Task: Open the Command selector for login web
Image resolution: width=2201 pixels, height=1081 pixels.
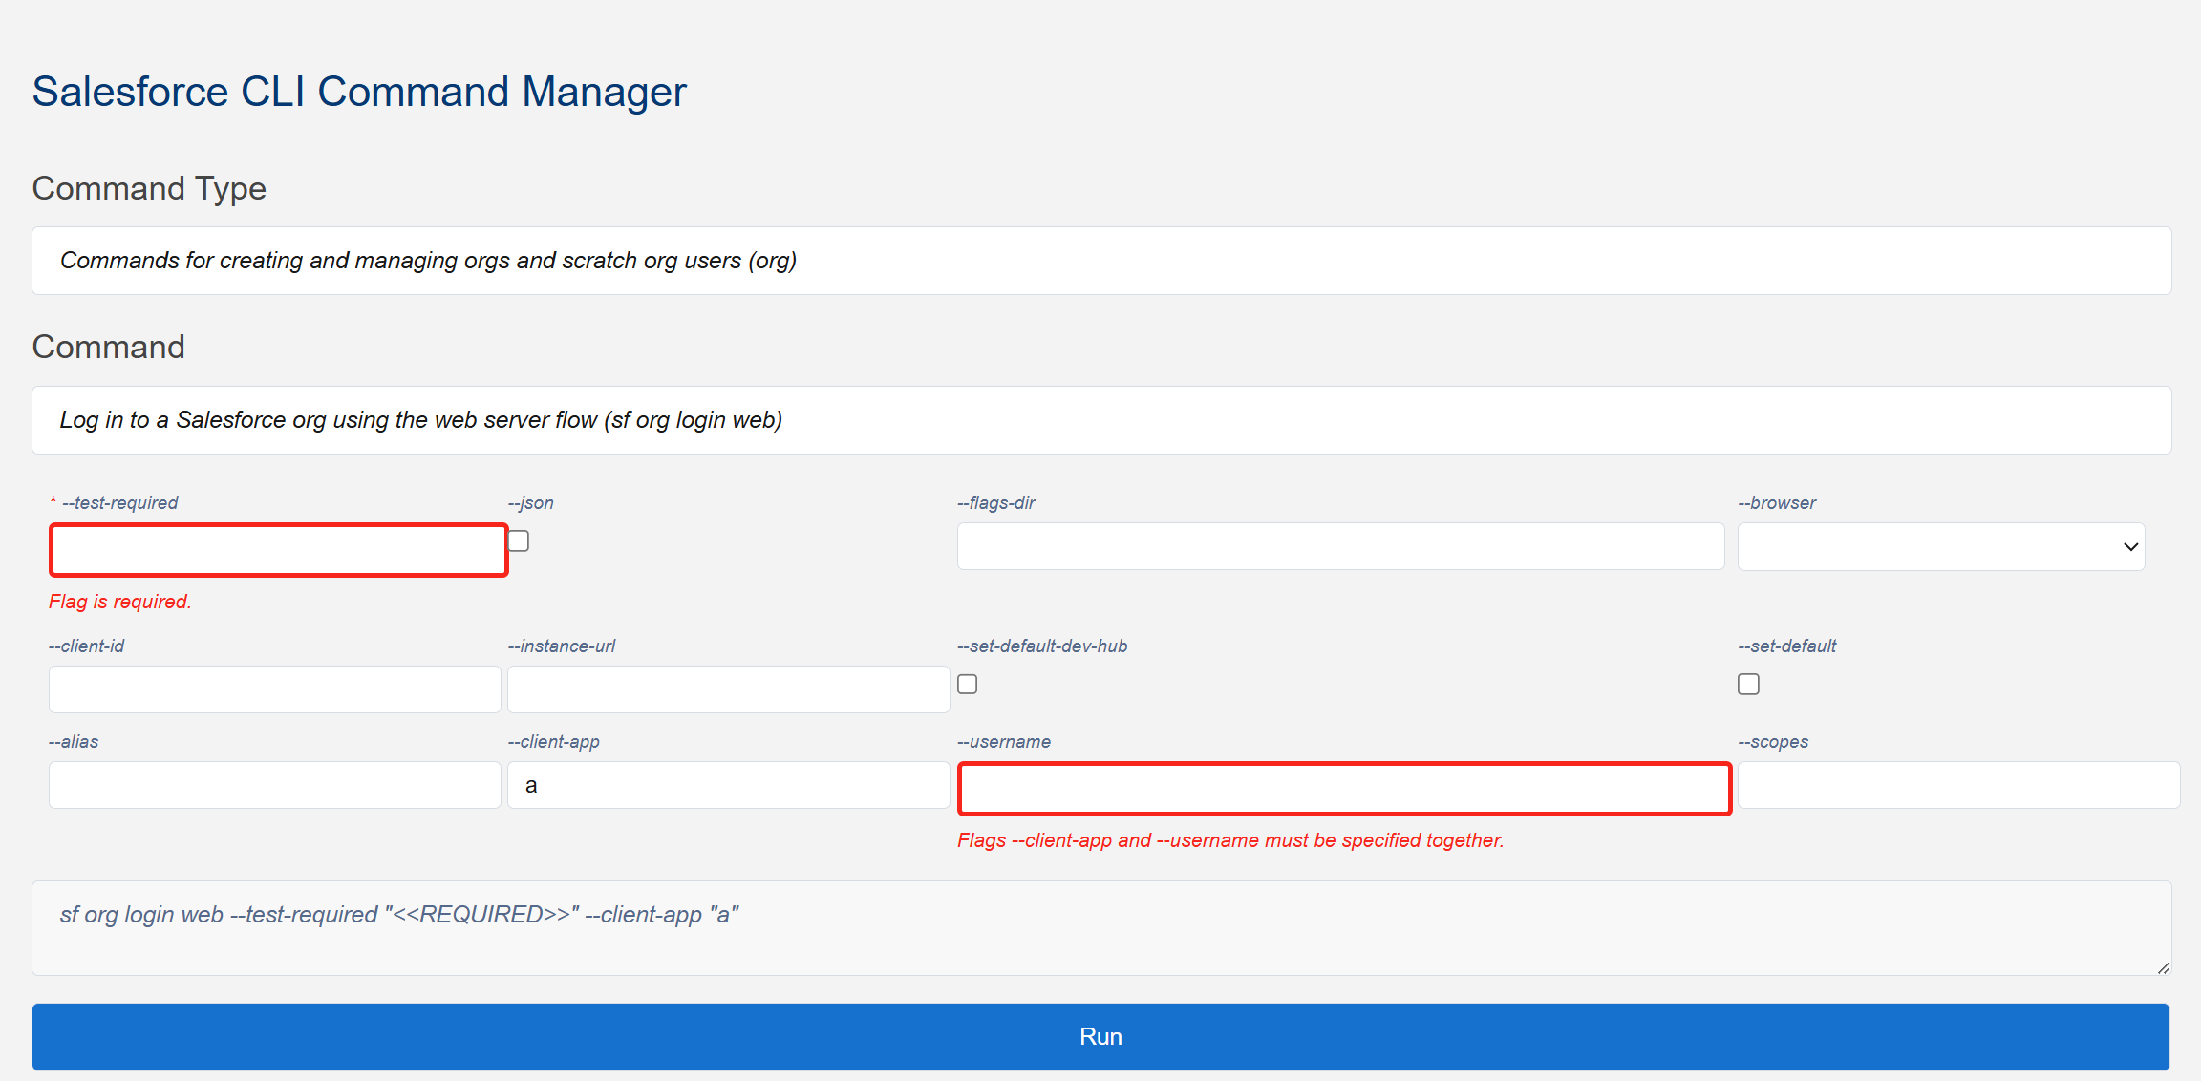Action: [x=1100, y=420]
